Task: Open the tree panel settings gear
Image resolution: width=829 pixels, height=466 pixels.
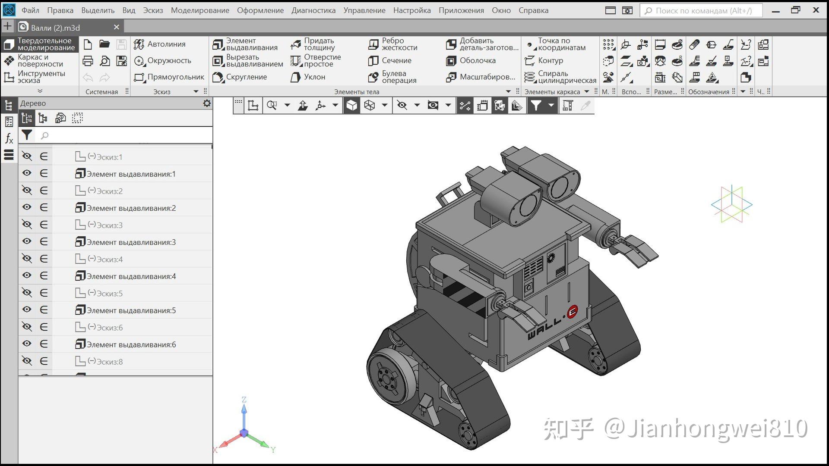Action: (207, 103)
